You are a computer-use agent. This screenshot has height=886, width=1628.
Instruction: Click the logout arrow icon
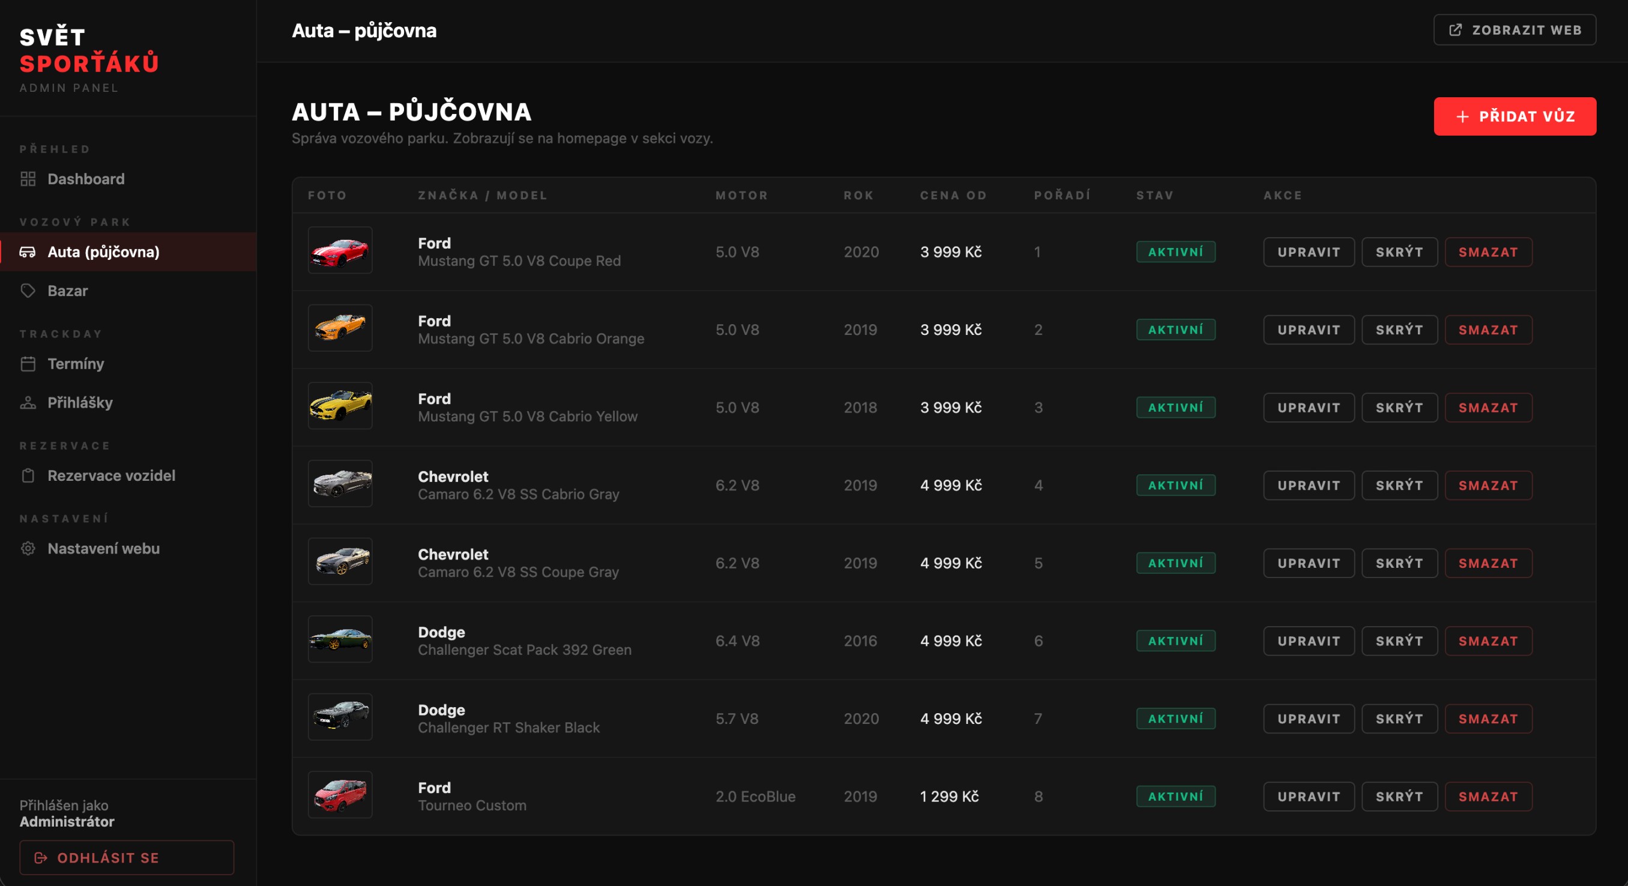point(41,858)
